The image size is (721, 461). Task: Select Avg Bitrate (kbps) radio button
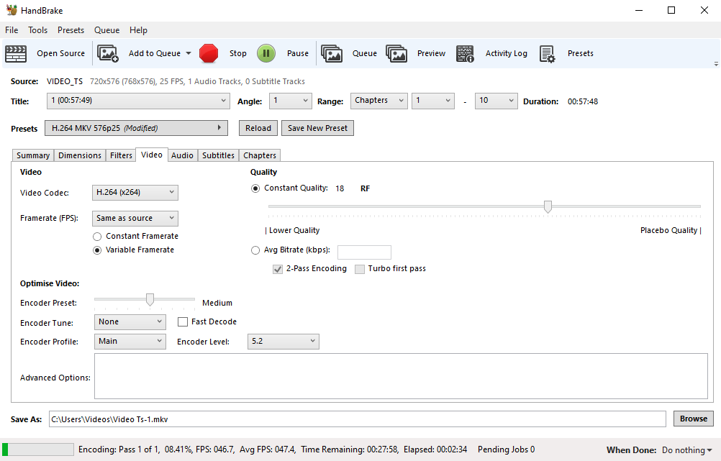(255, 250)
